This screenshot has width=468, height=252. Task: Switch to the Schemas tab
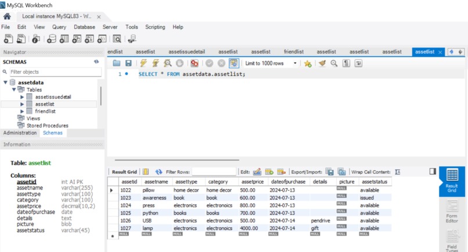click(x=52, y=133)
